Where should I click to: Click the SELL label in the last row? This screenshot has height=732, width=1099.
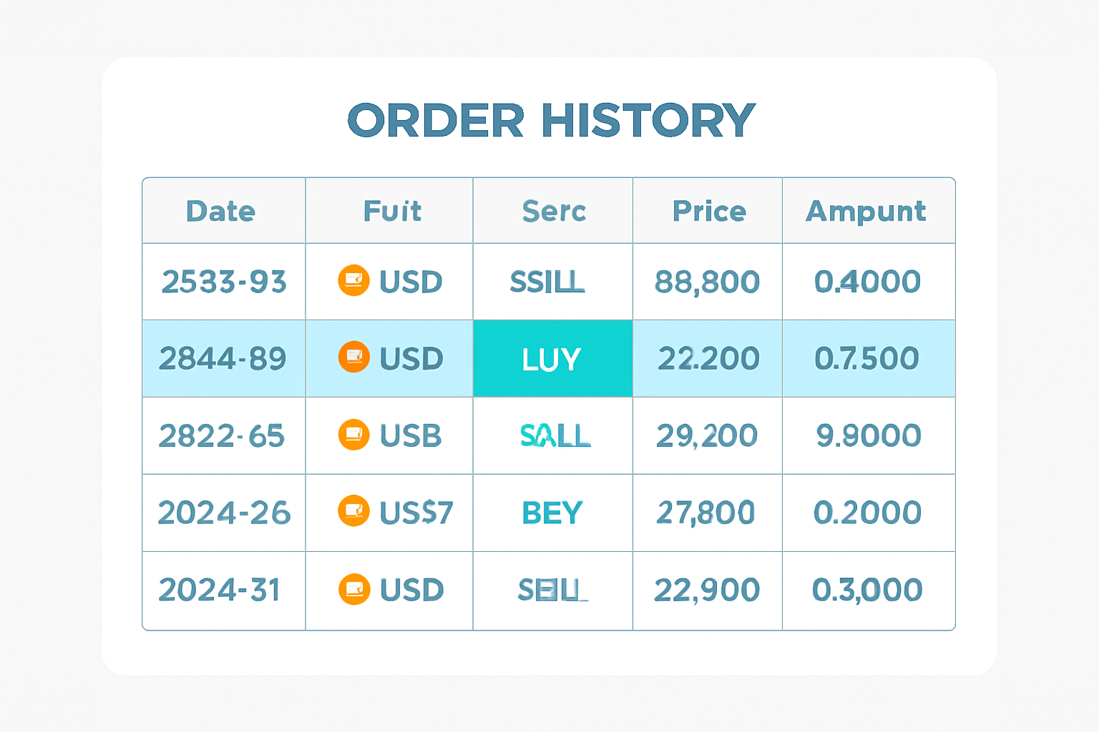(x=552, y=590)
